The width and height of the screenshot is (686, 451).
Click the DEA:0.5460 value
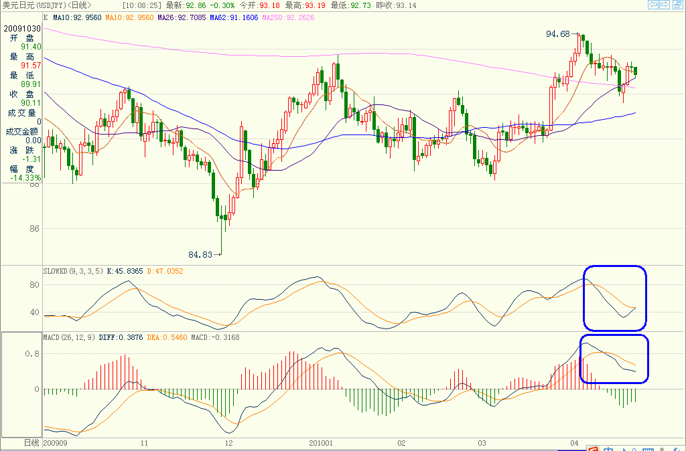pyautogui.click(x=167, y=337)
